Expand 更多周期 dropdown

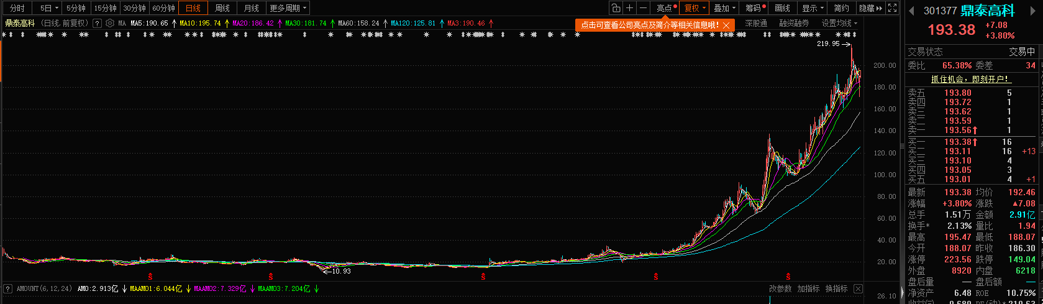click(288, 8)
